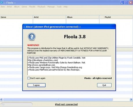Click the red WARNING! text
The image size is (133, 107).
[33, 45]
